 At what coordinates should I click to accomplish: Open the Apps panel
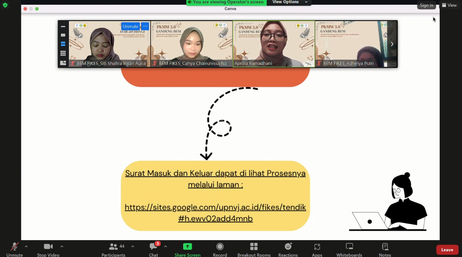pyautogui.click(x=317, y=247)
